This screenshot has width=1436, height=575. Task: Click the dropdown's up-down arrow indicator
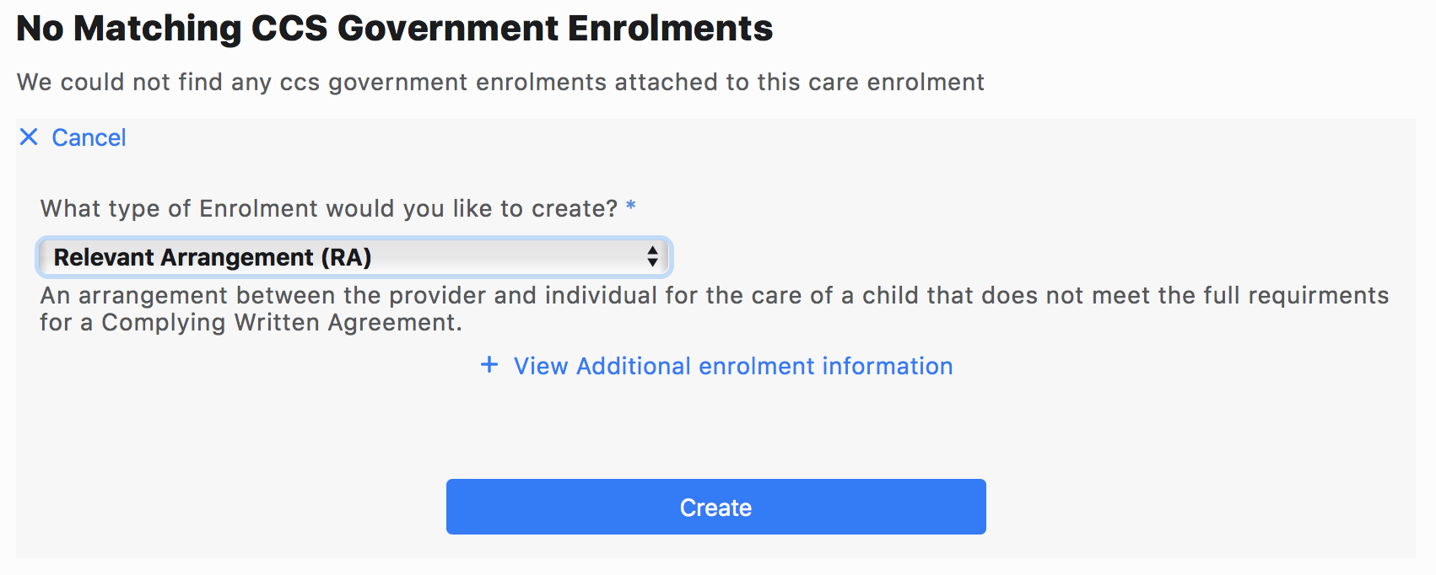pyautogui.click(x=652, y=257)
